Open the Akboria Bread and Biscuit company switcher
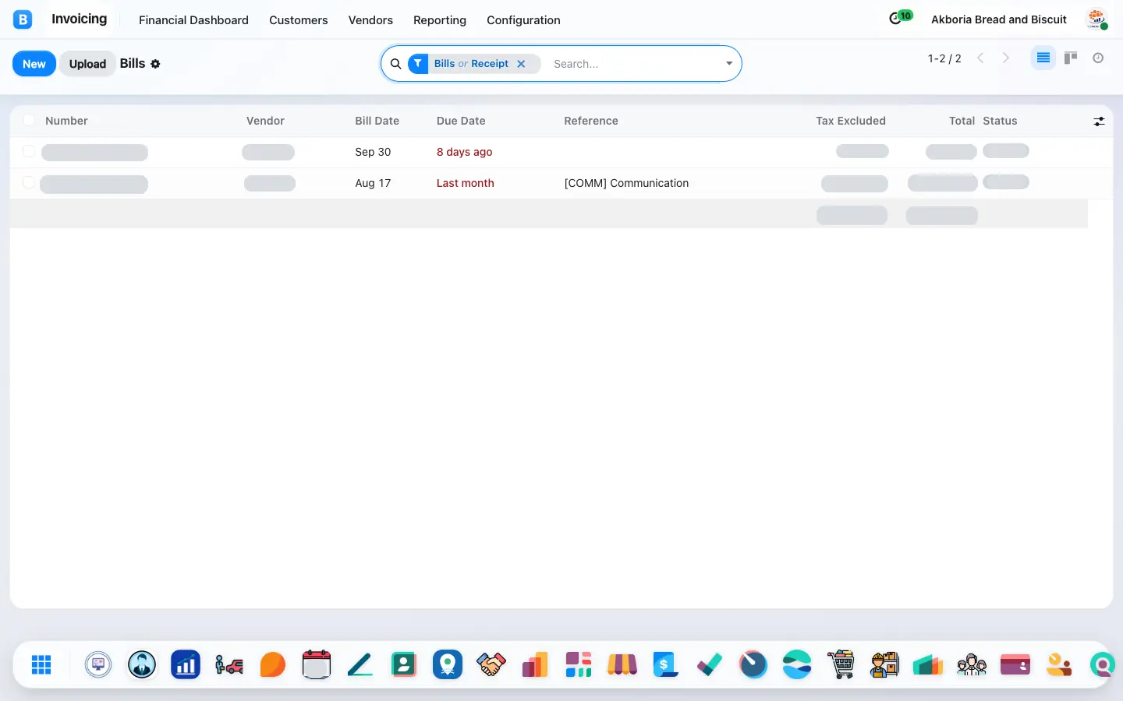The image size is (1123, 701). 999,19
